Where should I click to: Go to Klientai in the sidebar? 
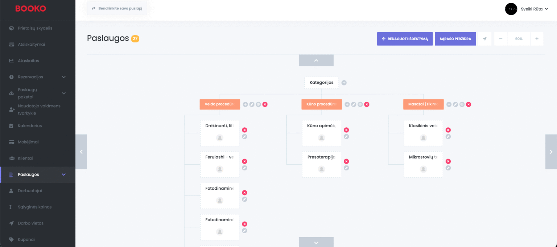tap(25, 158)
